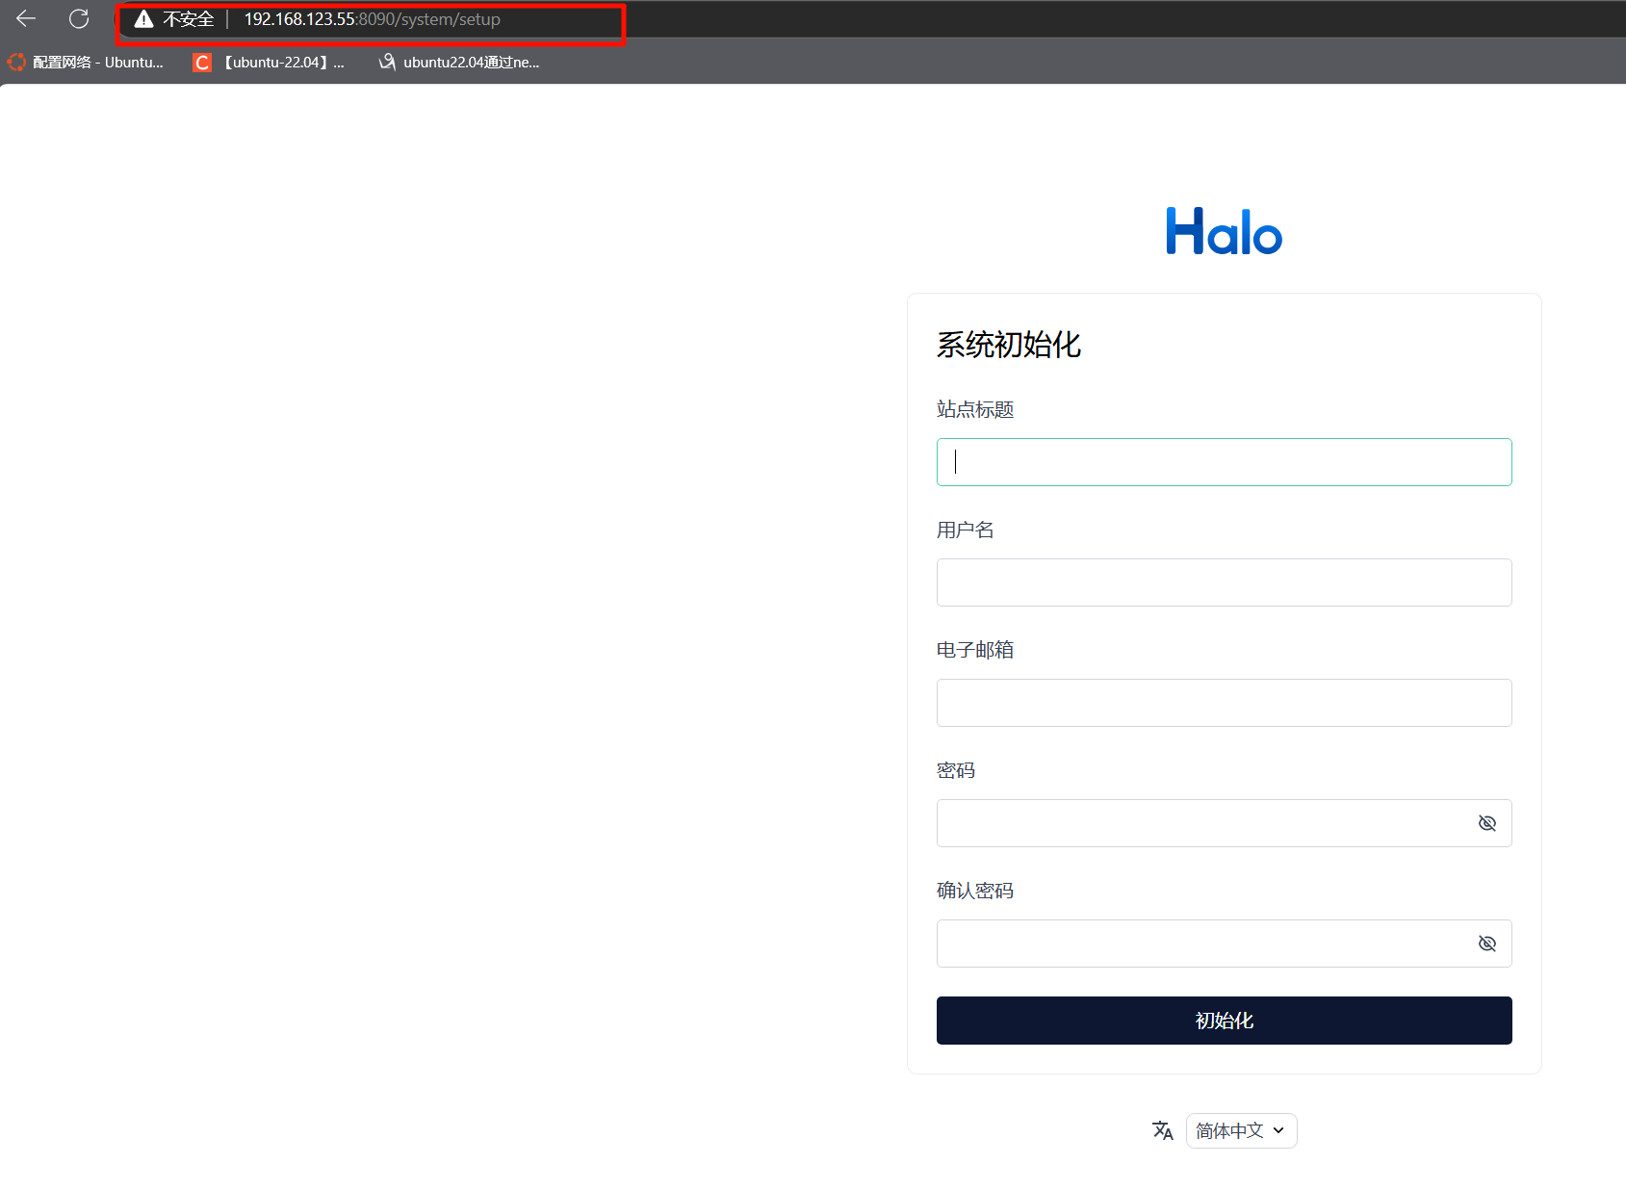
Task: Open the 简体中文 language dropdown
Action: click(1240, 1130)
